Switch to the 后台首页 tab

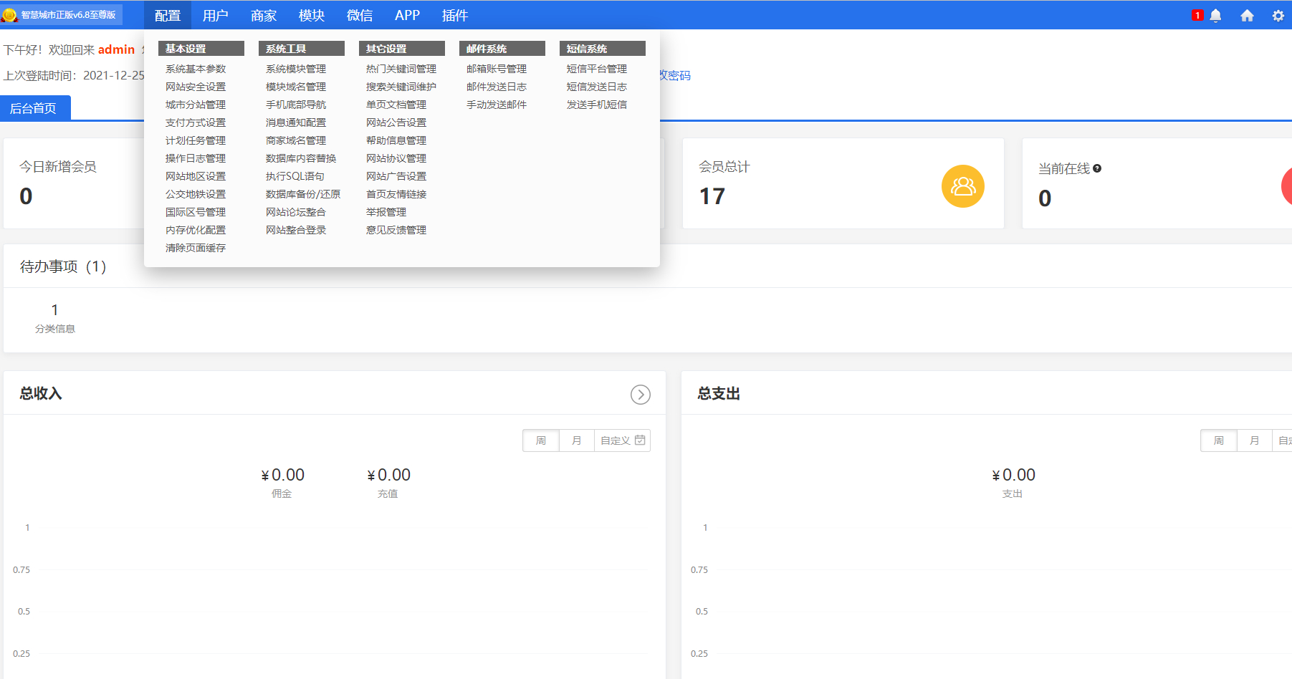pyautogui.click(x=33, y=108)
